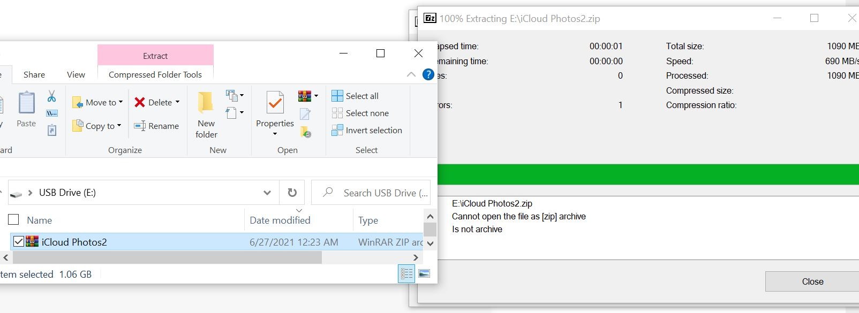Click the WinRAR Open icon in ribbon
This screenshot has height=313, width=859.
coord(304,96)
